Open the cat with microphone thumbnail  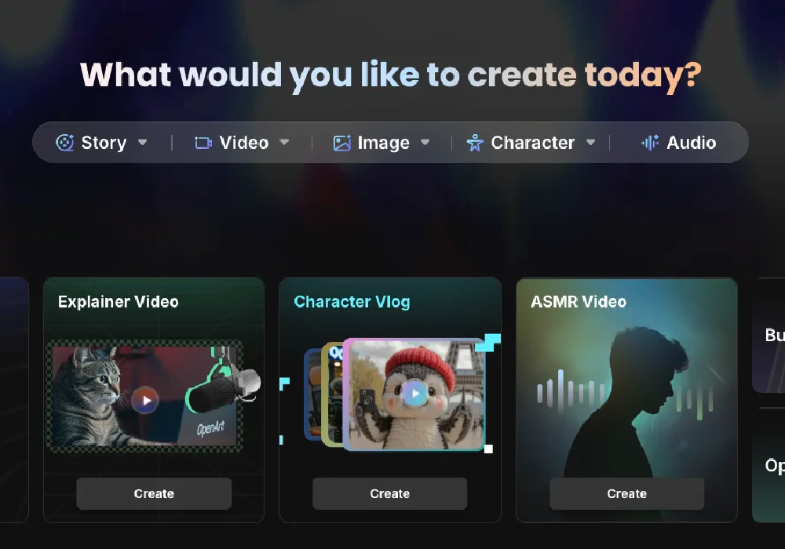point(145,396)
